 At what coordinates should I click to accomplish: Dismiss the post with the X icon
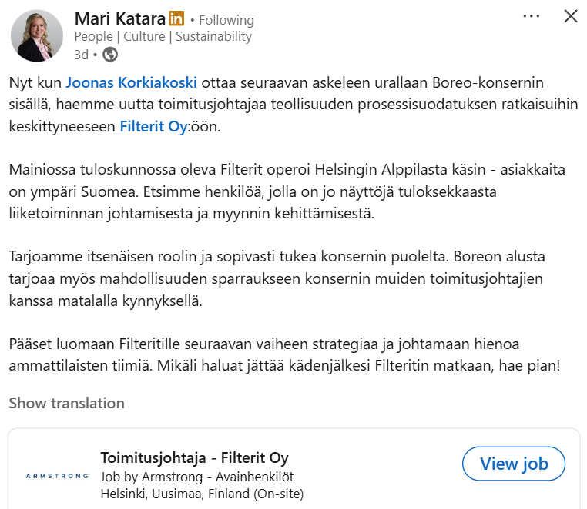click(x=571, y=16)
